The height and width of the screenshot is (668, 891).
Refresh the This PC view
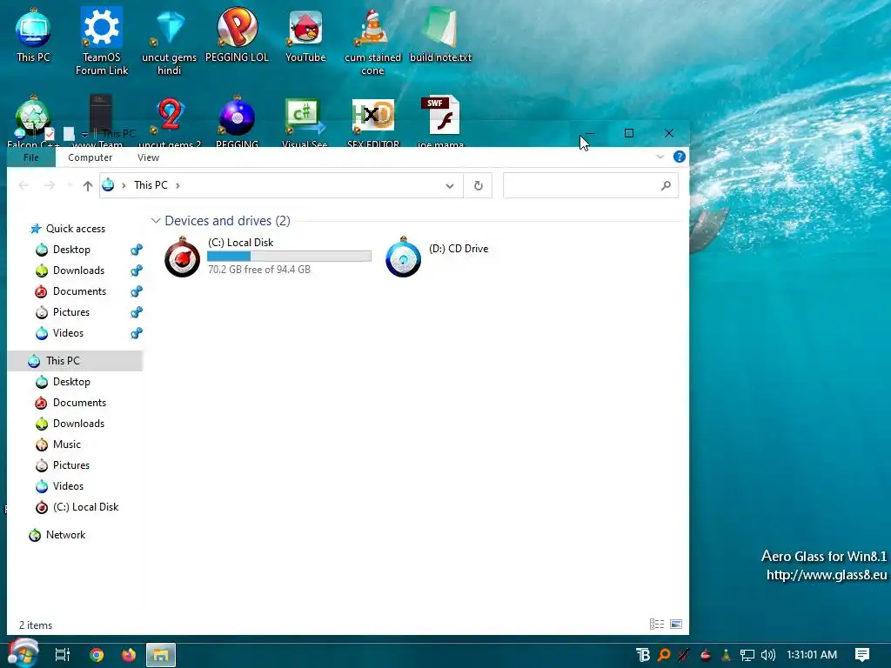pos(478,185)
